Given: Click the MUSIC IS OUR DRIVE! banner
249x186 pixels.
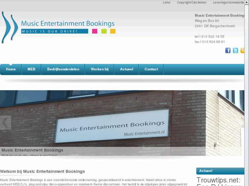Looking at the screenshot, I should coord(54,31).
